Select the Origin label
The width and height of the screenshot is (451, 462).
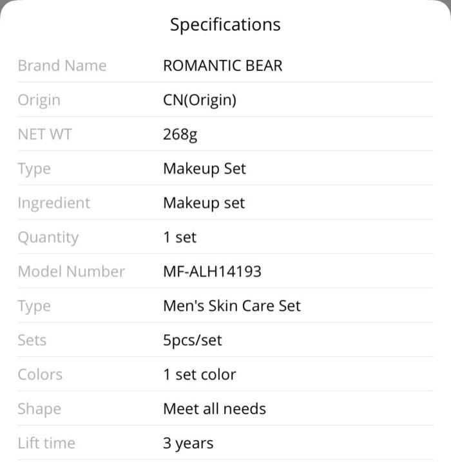click(39, 101)
